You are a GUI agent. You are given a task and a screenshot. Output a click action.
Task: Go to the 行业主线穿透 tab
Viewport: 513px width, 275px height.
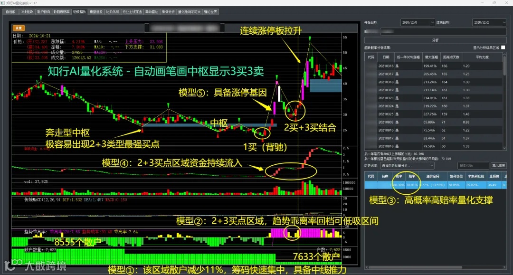(x=132, y=12)
